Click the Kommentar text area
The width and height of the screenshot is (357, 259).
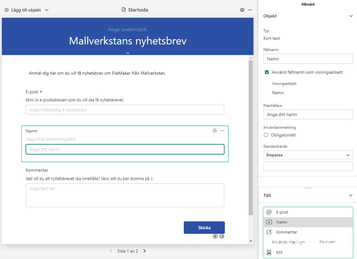pos(125,195)
